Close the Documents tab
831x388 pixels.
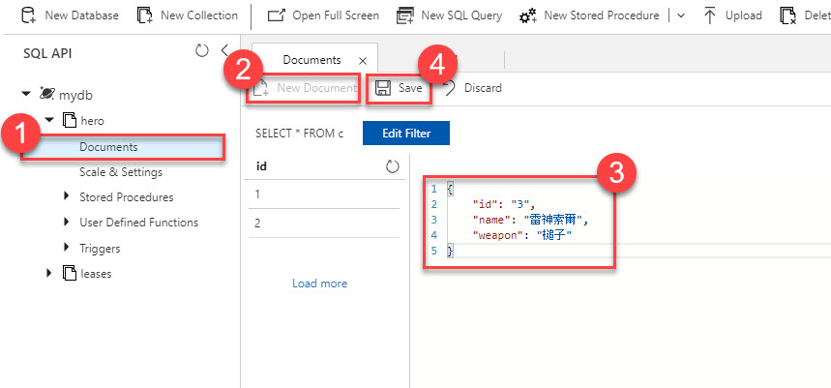click(362, 60)
